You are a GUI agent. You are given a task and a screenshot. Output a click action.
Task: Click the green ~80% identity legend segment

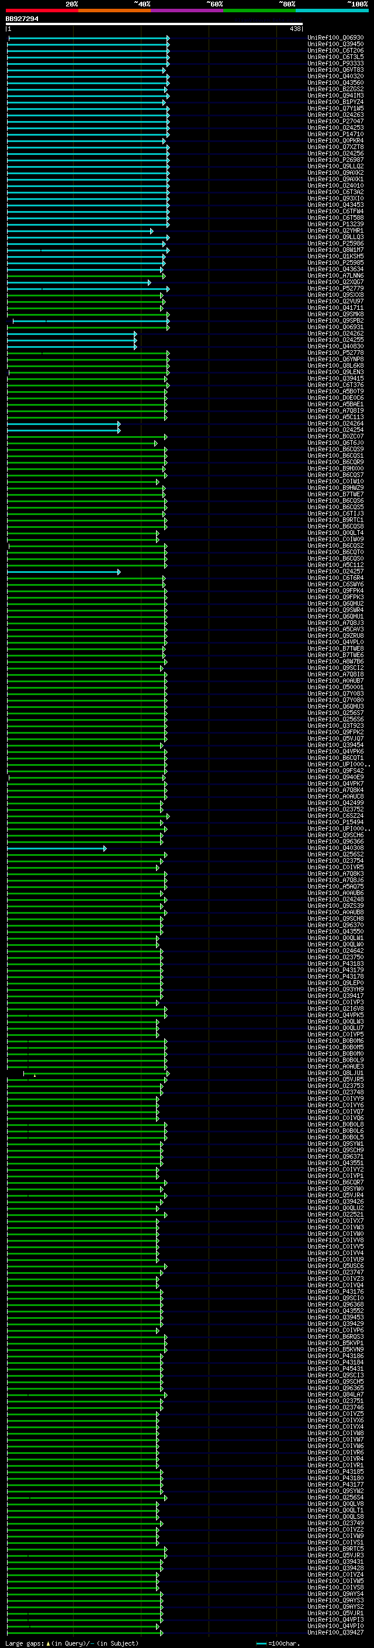[x=259, y=11]
